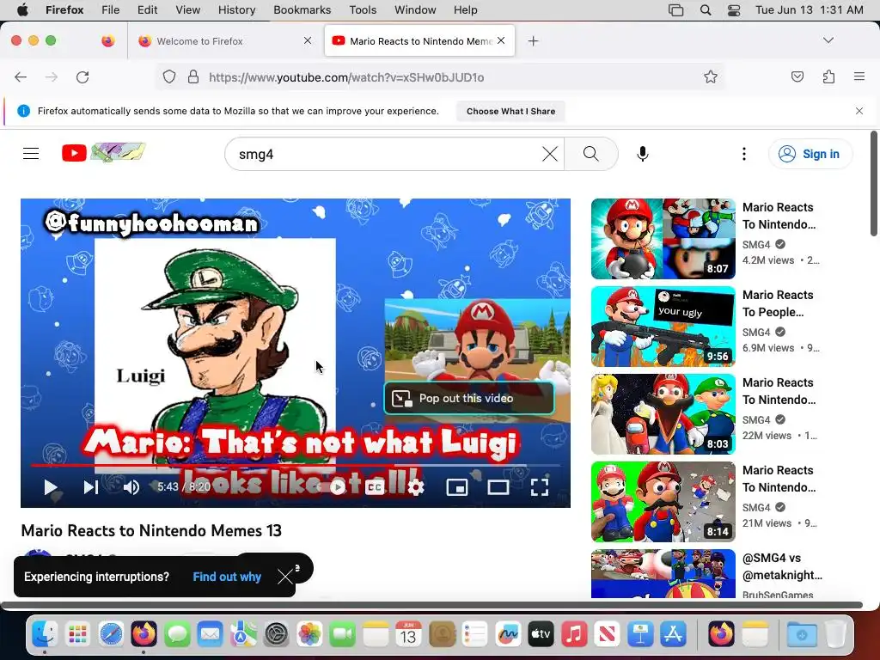Open YouTube hamburger guide menu

(31, 154)
